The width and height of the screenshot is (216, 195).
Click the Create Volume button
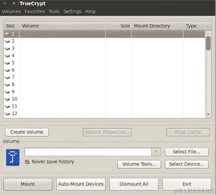point(27,132)
